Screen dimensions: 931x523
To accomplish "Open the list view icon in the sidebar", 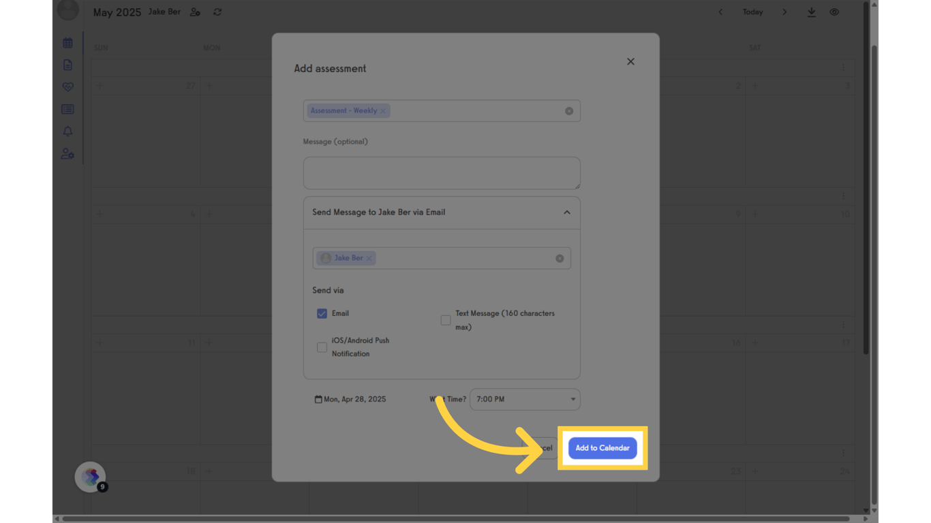I will click(67, 109).
